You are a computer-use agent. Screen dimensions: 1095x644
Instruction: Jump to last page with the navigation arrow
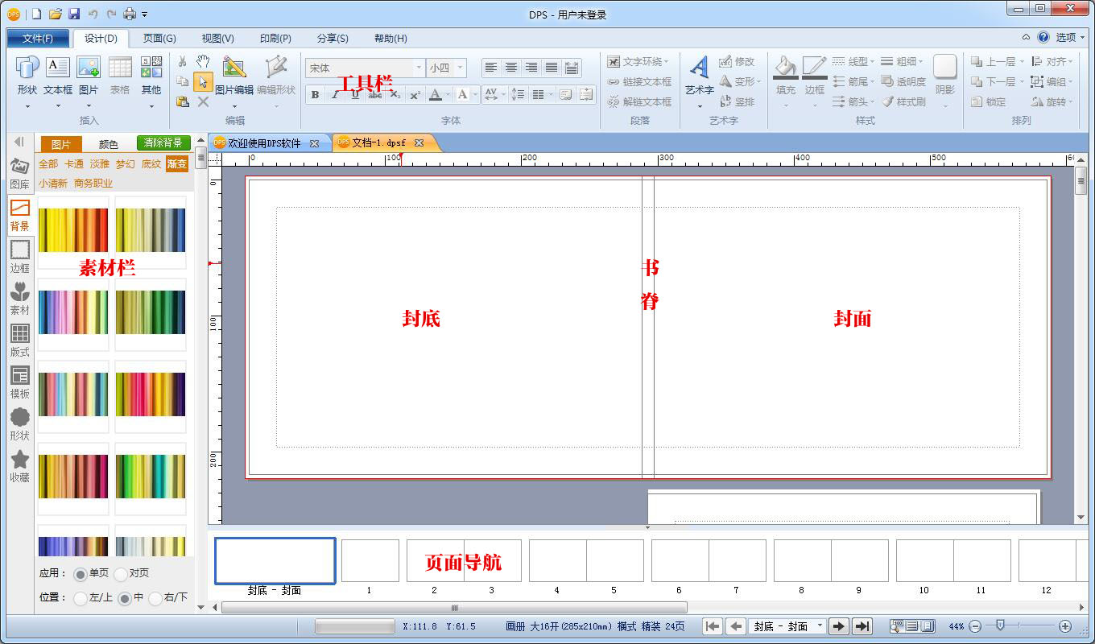pos(862,626)
